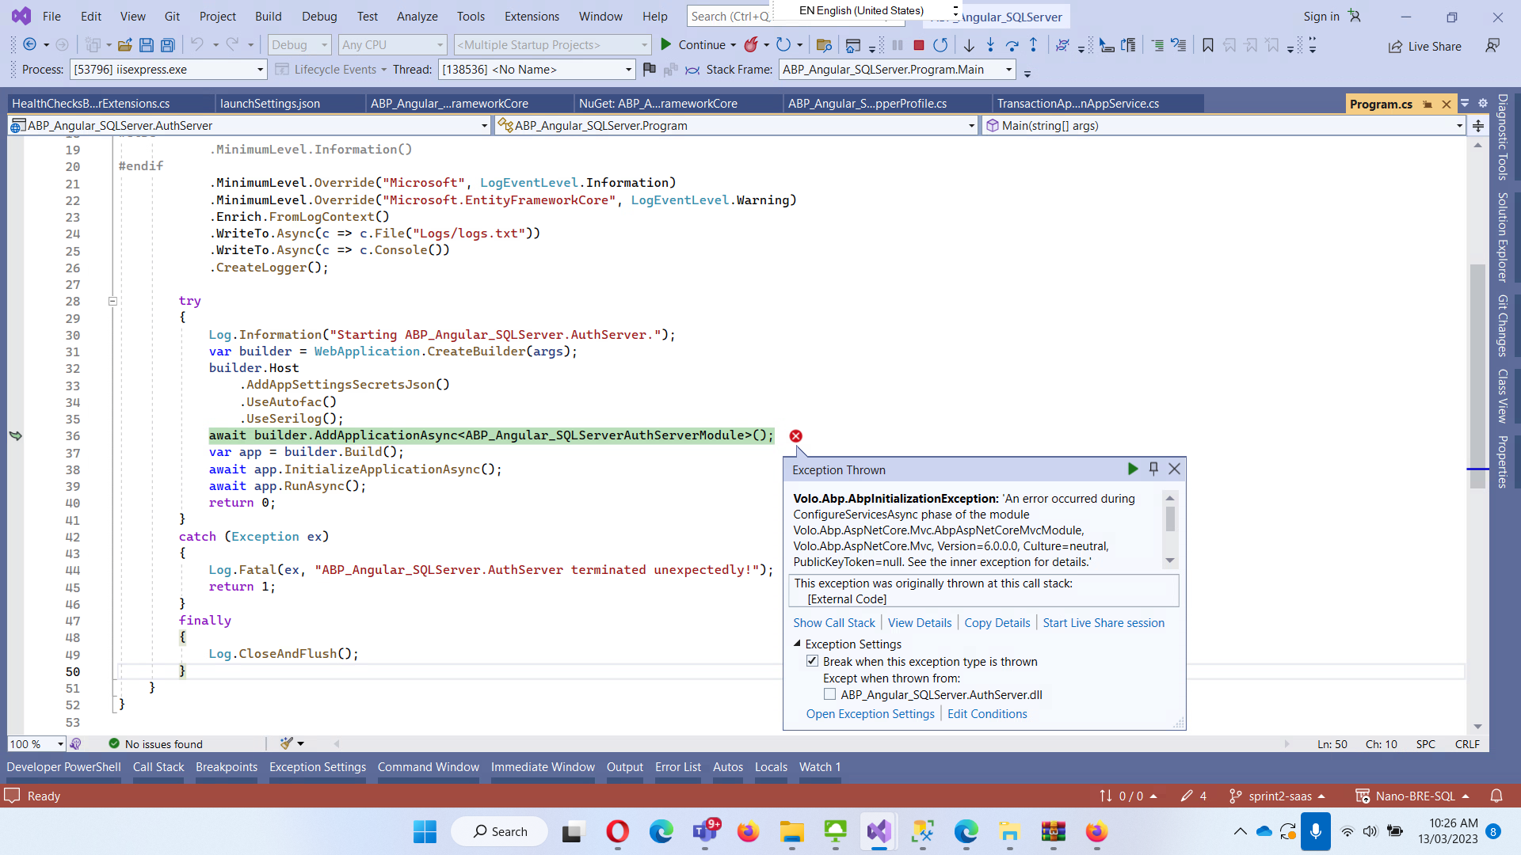Uncheck Break when this exception type is thrown
The image size is (1521, 855).
(812, 661)
